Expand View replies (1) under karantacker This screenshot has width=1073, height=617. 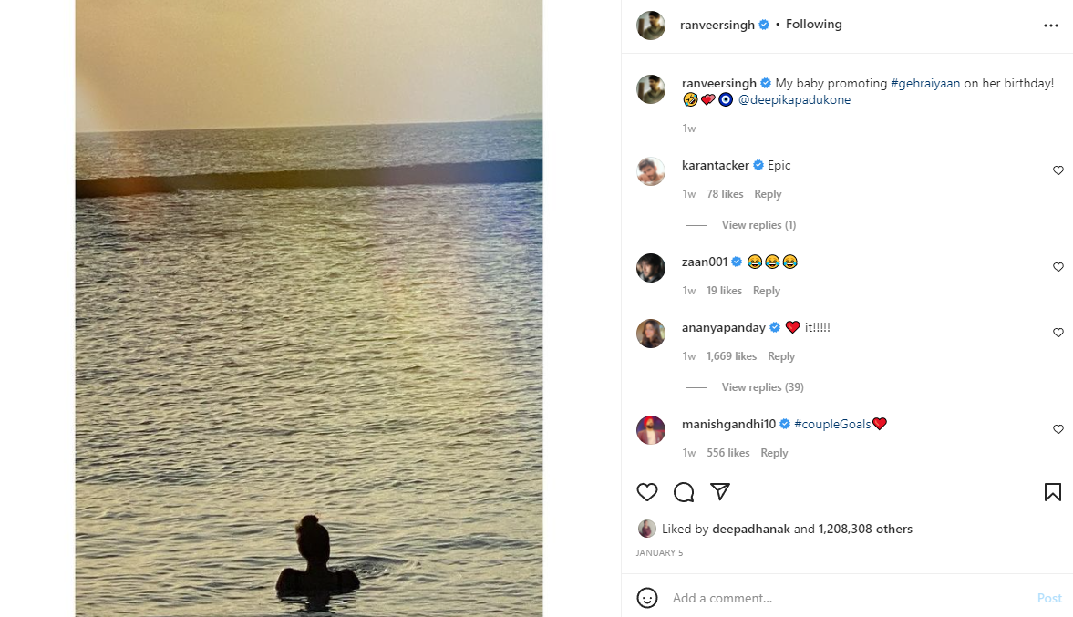coord(758,225)
